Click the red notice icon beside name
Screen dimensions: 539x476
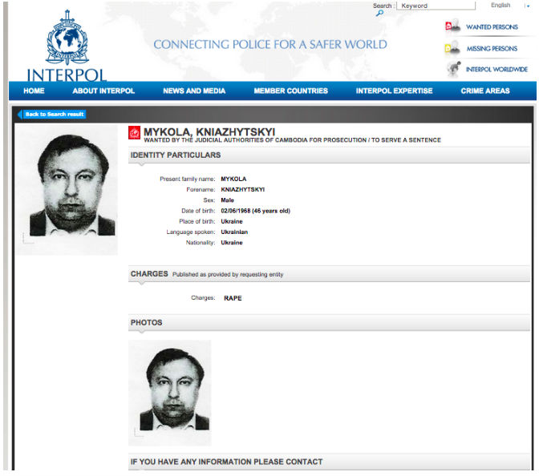[x=134, y=133]
